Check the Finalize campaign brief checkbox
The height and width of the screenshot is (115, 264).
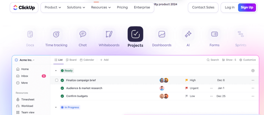(57, 80)
